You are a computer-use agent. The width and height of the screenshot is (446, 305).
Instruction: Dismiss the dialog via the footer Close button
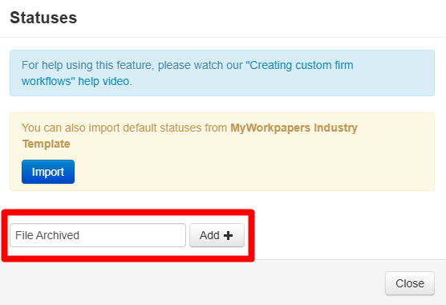coord(410,283)
